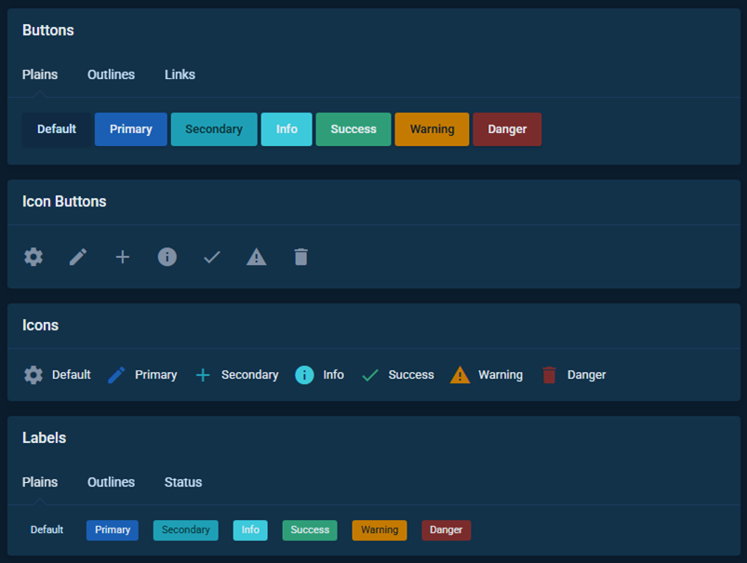Viewport: 747px width, 563px height.
Task: Click the checkmark icon button
Action: click(212, 257)
